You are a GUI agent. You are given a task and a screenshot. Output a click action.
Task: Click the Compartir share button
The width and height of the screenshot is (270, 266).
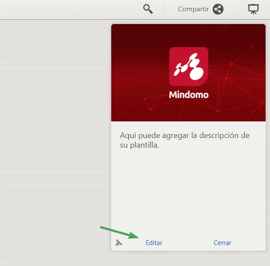coord(201,9)
